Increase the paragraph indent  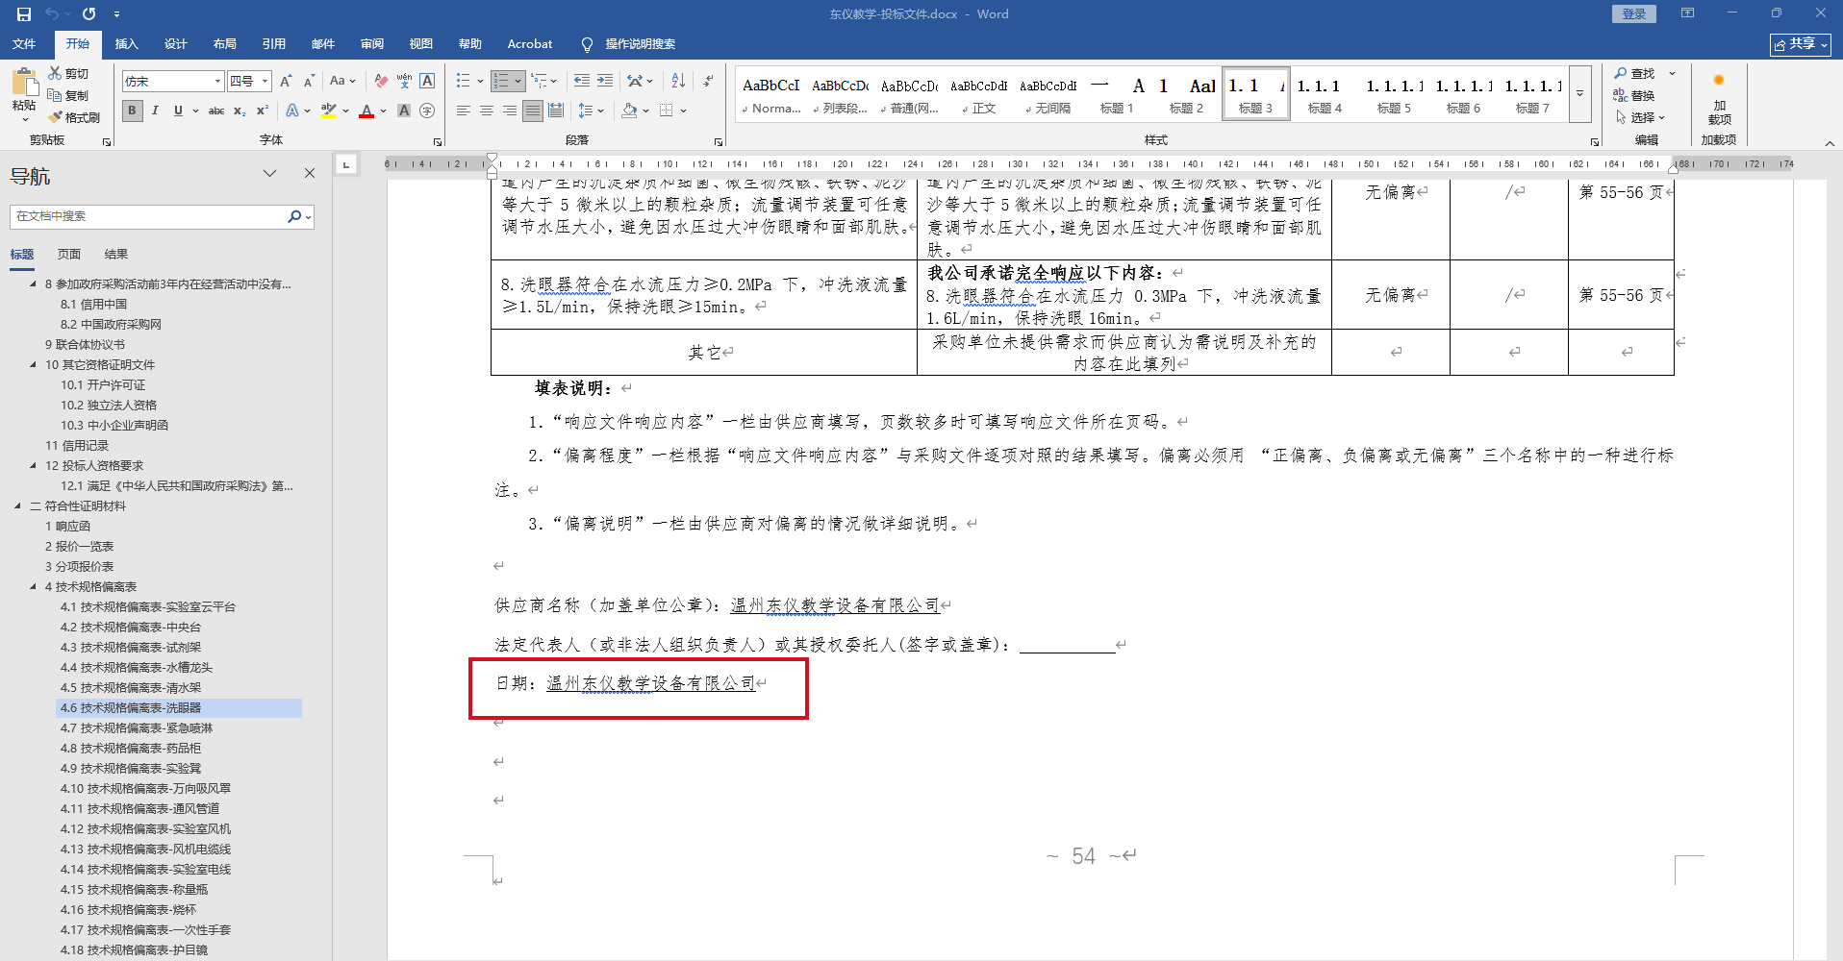pos(604,82)
